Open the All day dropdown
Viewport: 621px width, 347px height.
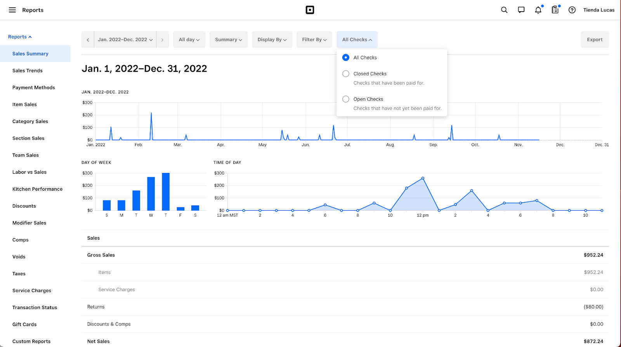pyautogui.click(x=189, y=40)
